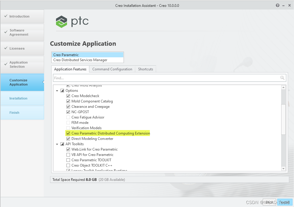294x207 pixels.
Task: Uncheck Mold Component Catalog
Action: tap(68, 101)
